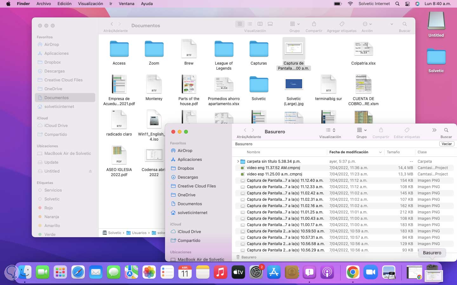457x285 pixels.
Task: Click Agregar etiquetas tag icon in Documentos
Action: pos(342,24)
